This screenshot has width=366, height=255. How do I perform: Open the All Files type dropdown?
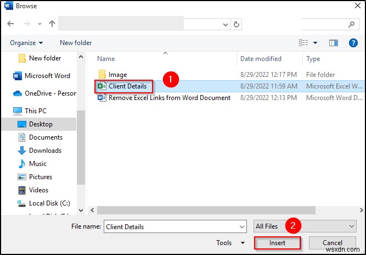[x=305, y=226]
